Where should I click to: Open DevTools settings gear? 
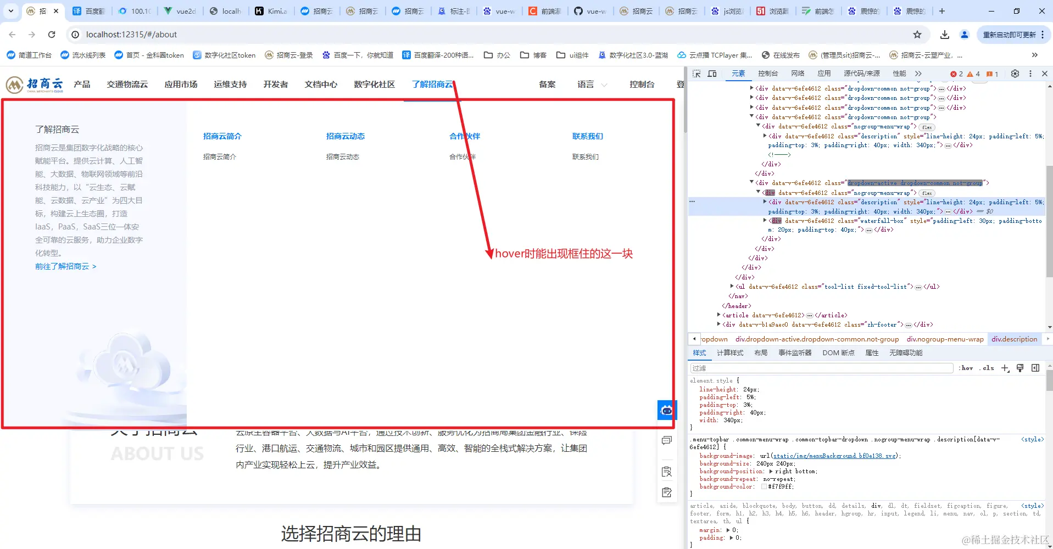[x=1015, y=74]
